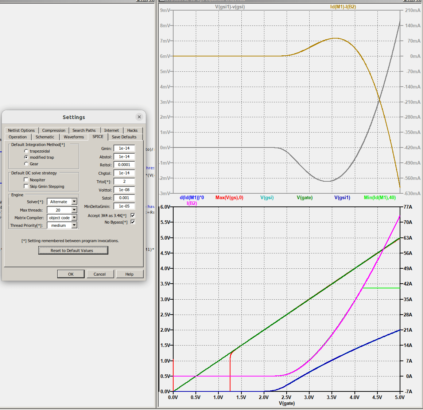Image resolution: width=423 pixels, height=410 pixels.
Task: Click the Min(Id(M1),40) trace label
Action: click(380, 197)
